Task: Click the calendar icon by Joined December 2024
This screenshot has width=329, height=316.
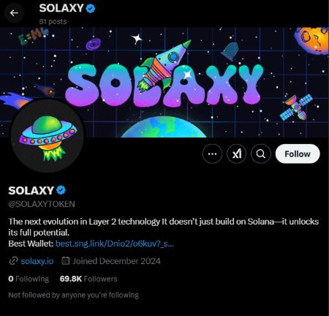Action: coord(65,261)
